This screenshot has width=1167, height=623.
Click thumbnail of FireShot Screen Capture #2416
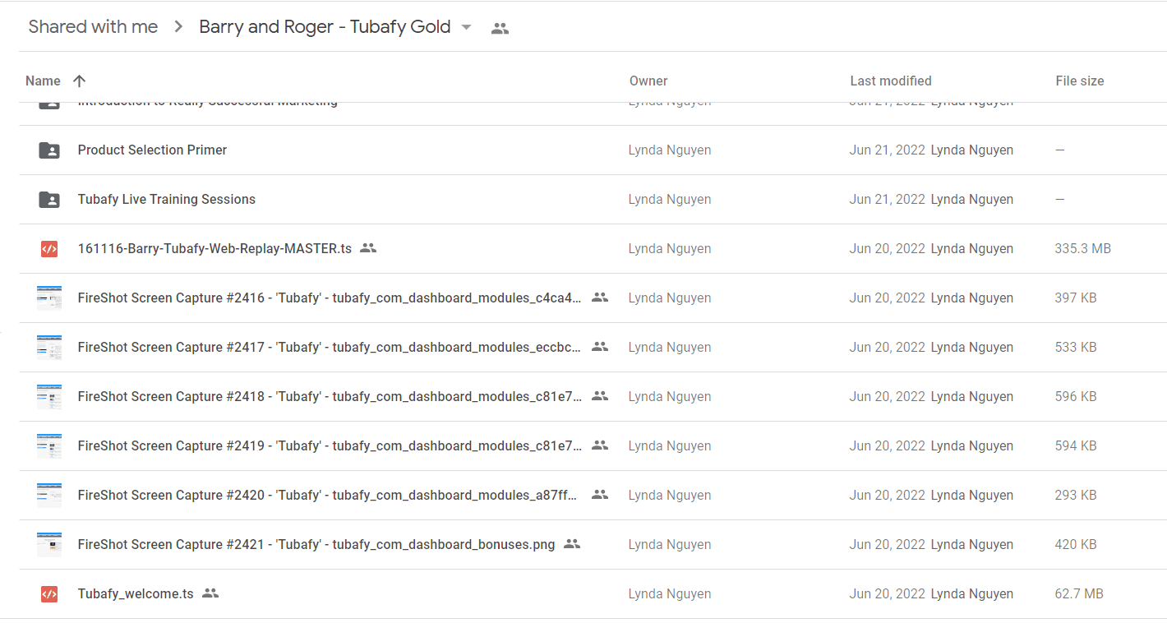49,298
